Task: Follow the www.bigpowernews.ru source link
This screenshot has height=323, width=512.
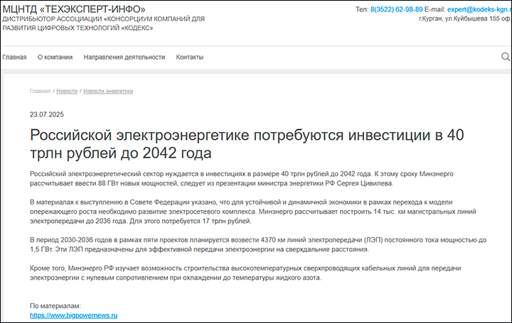Action: (x=73, y=314)
